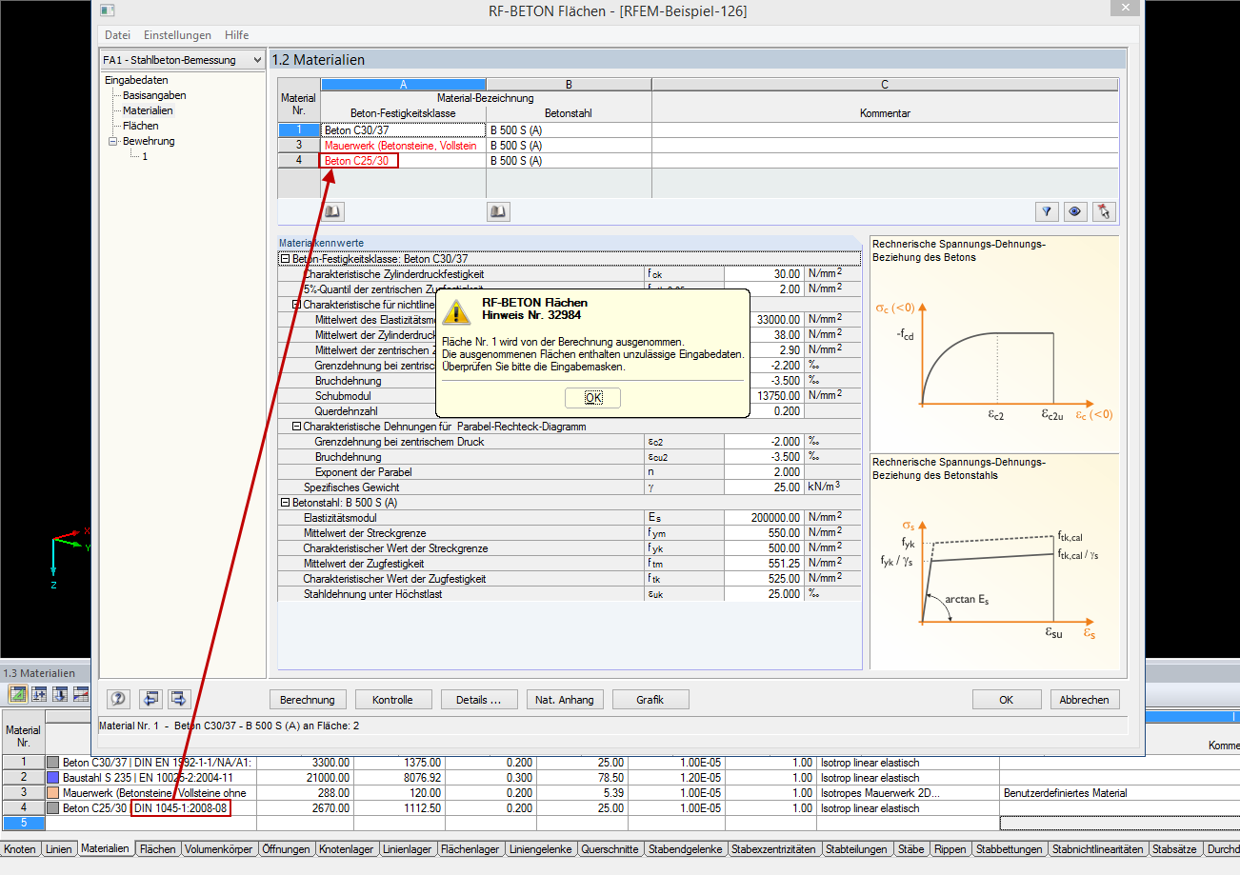Click column A header in the dialog table
The height and width of the screenshot is (875, 1240).
[404, 85]
